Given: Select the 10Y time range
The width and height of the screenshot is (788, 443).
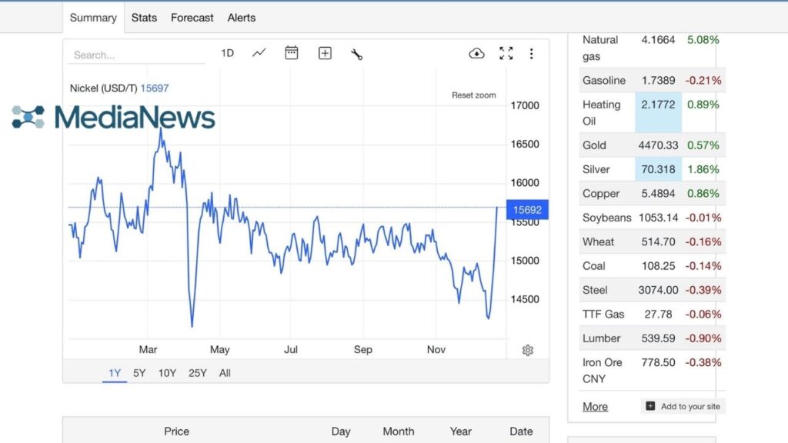Looking at the screenshot, I should (167, 373).
